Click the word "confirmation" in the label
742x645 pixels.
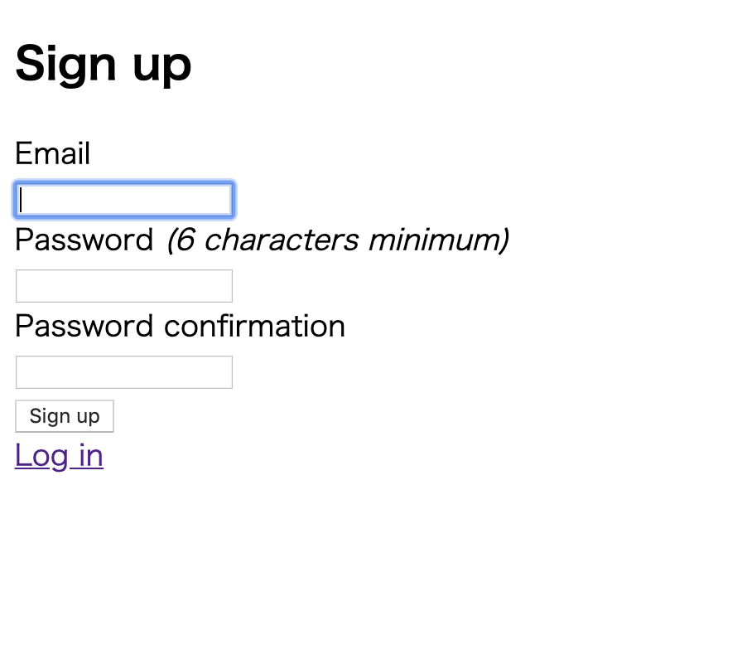[x=254, y=326]
